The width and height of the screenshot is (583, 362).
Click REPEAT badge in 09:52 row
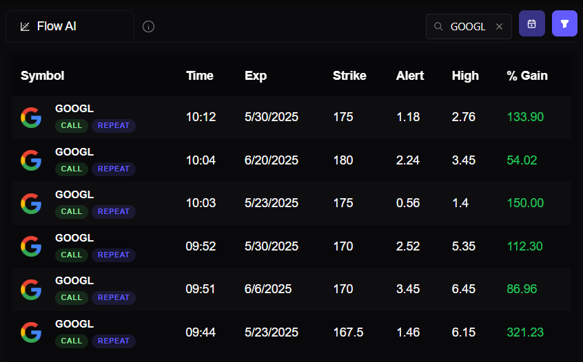coord(114,255)
